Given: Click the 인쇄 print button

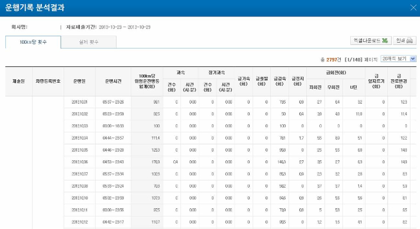Looking at the screenshot, I should [x=405, y=40].
